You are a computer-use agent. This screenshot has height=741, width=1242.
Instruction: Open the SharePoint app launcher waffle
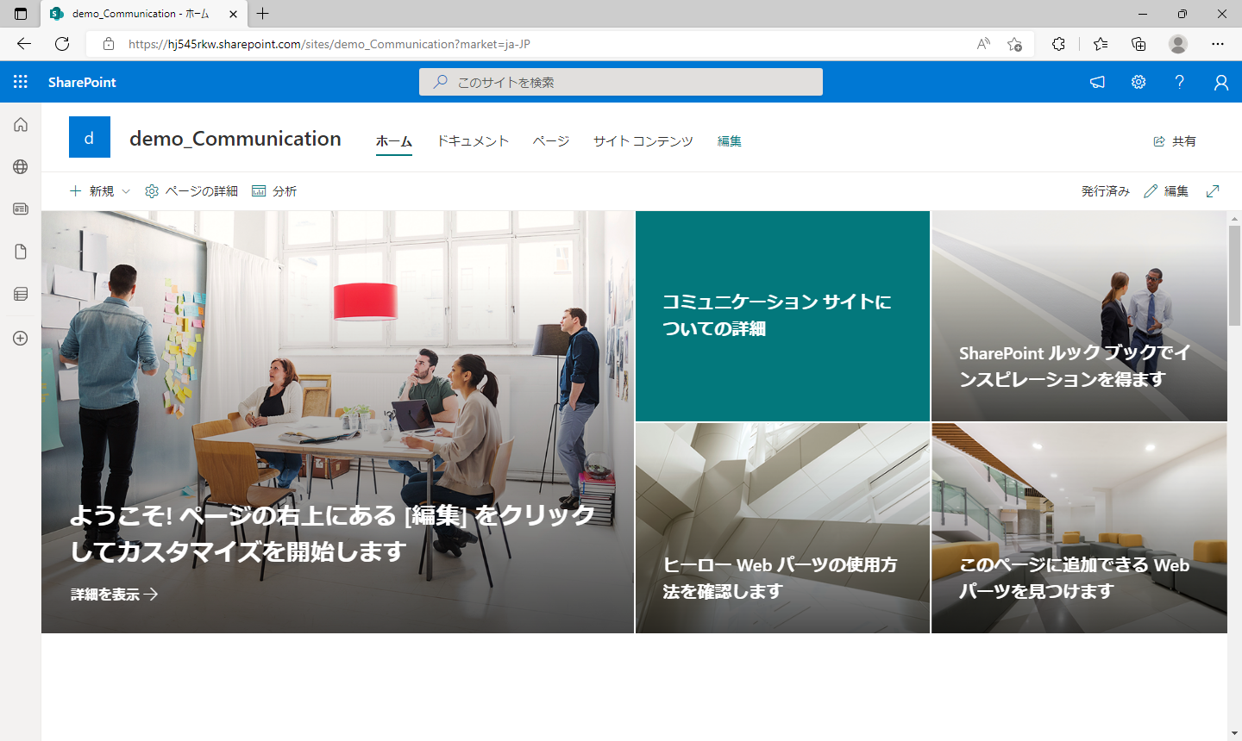pos(21,82)
